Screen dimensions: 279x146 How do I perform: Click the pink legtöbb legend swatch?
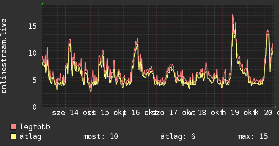pos(13,127)
